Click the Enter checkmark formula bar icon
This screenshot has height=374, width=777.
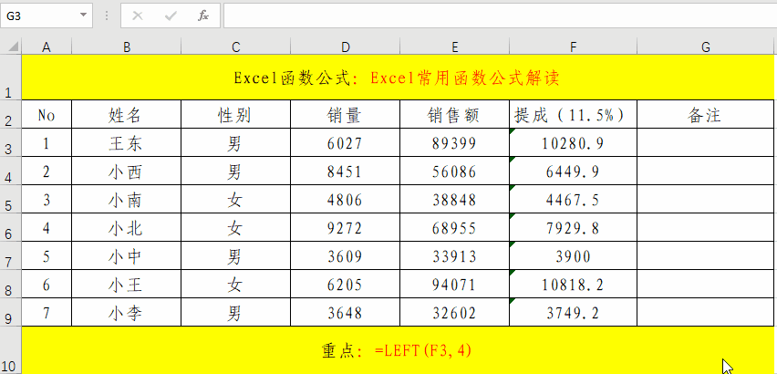(171, 16)
